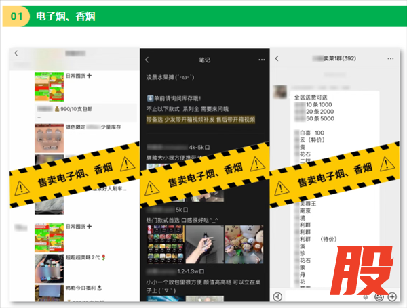Open first 日常囤货 post thumbnail

point(50,87)
